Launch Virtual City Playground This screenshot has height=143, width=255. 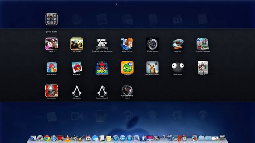coord(203,44)
